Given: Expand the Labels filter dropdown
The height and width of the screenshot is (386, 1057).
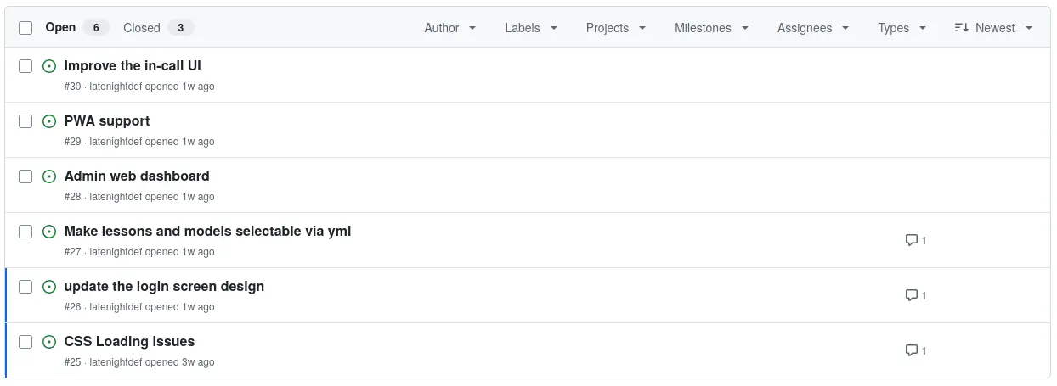Looking at the screenshot, I should click(531, 28).
